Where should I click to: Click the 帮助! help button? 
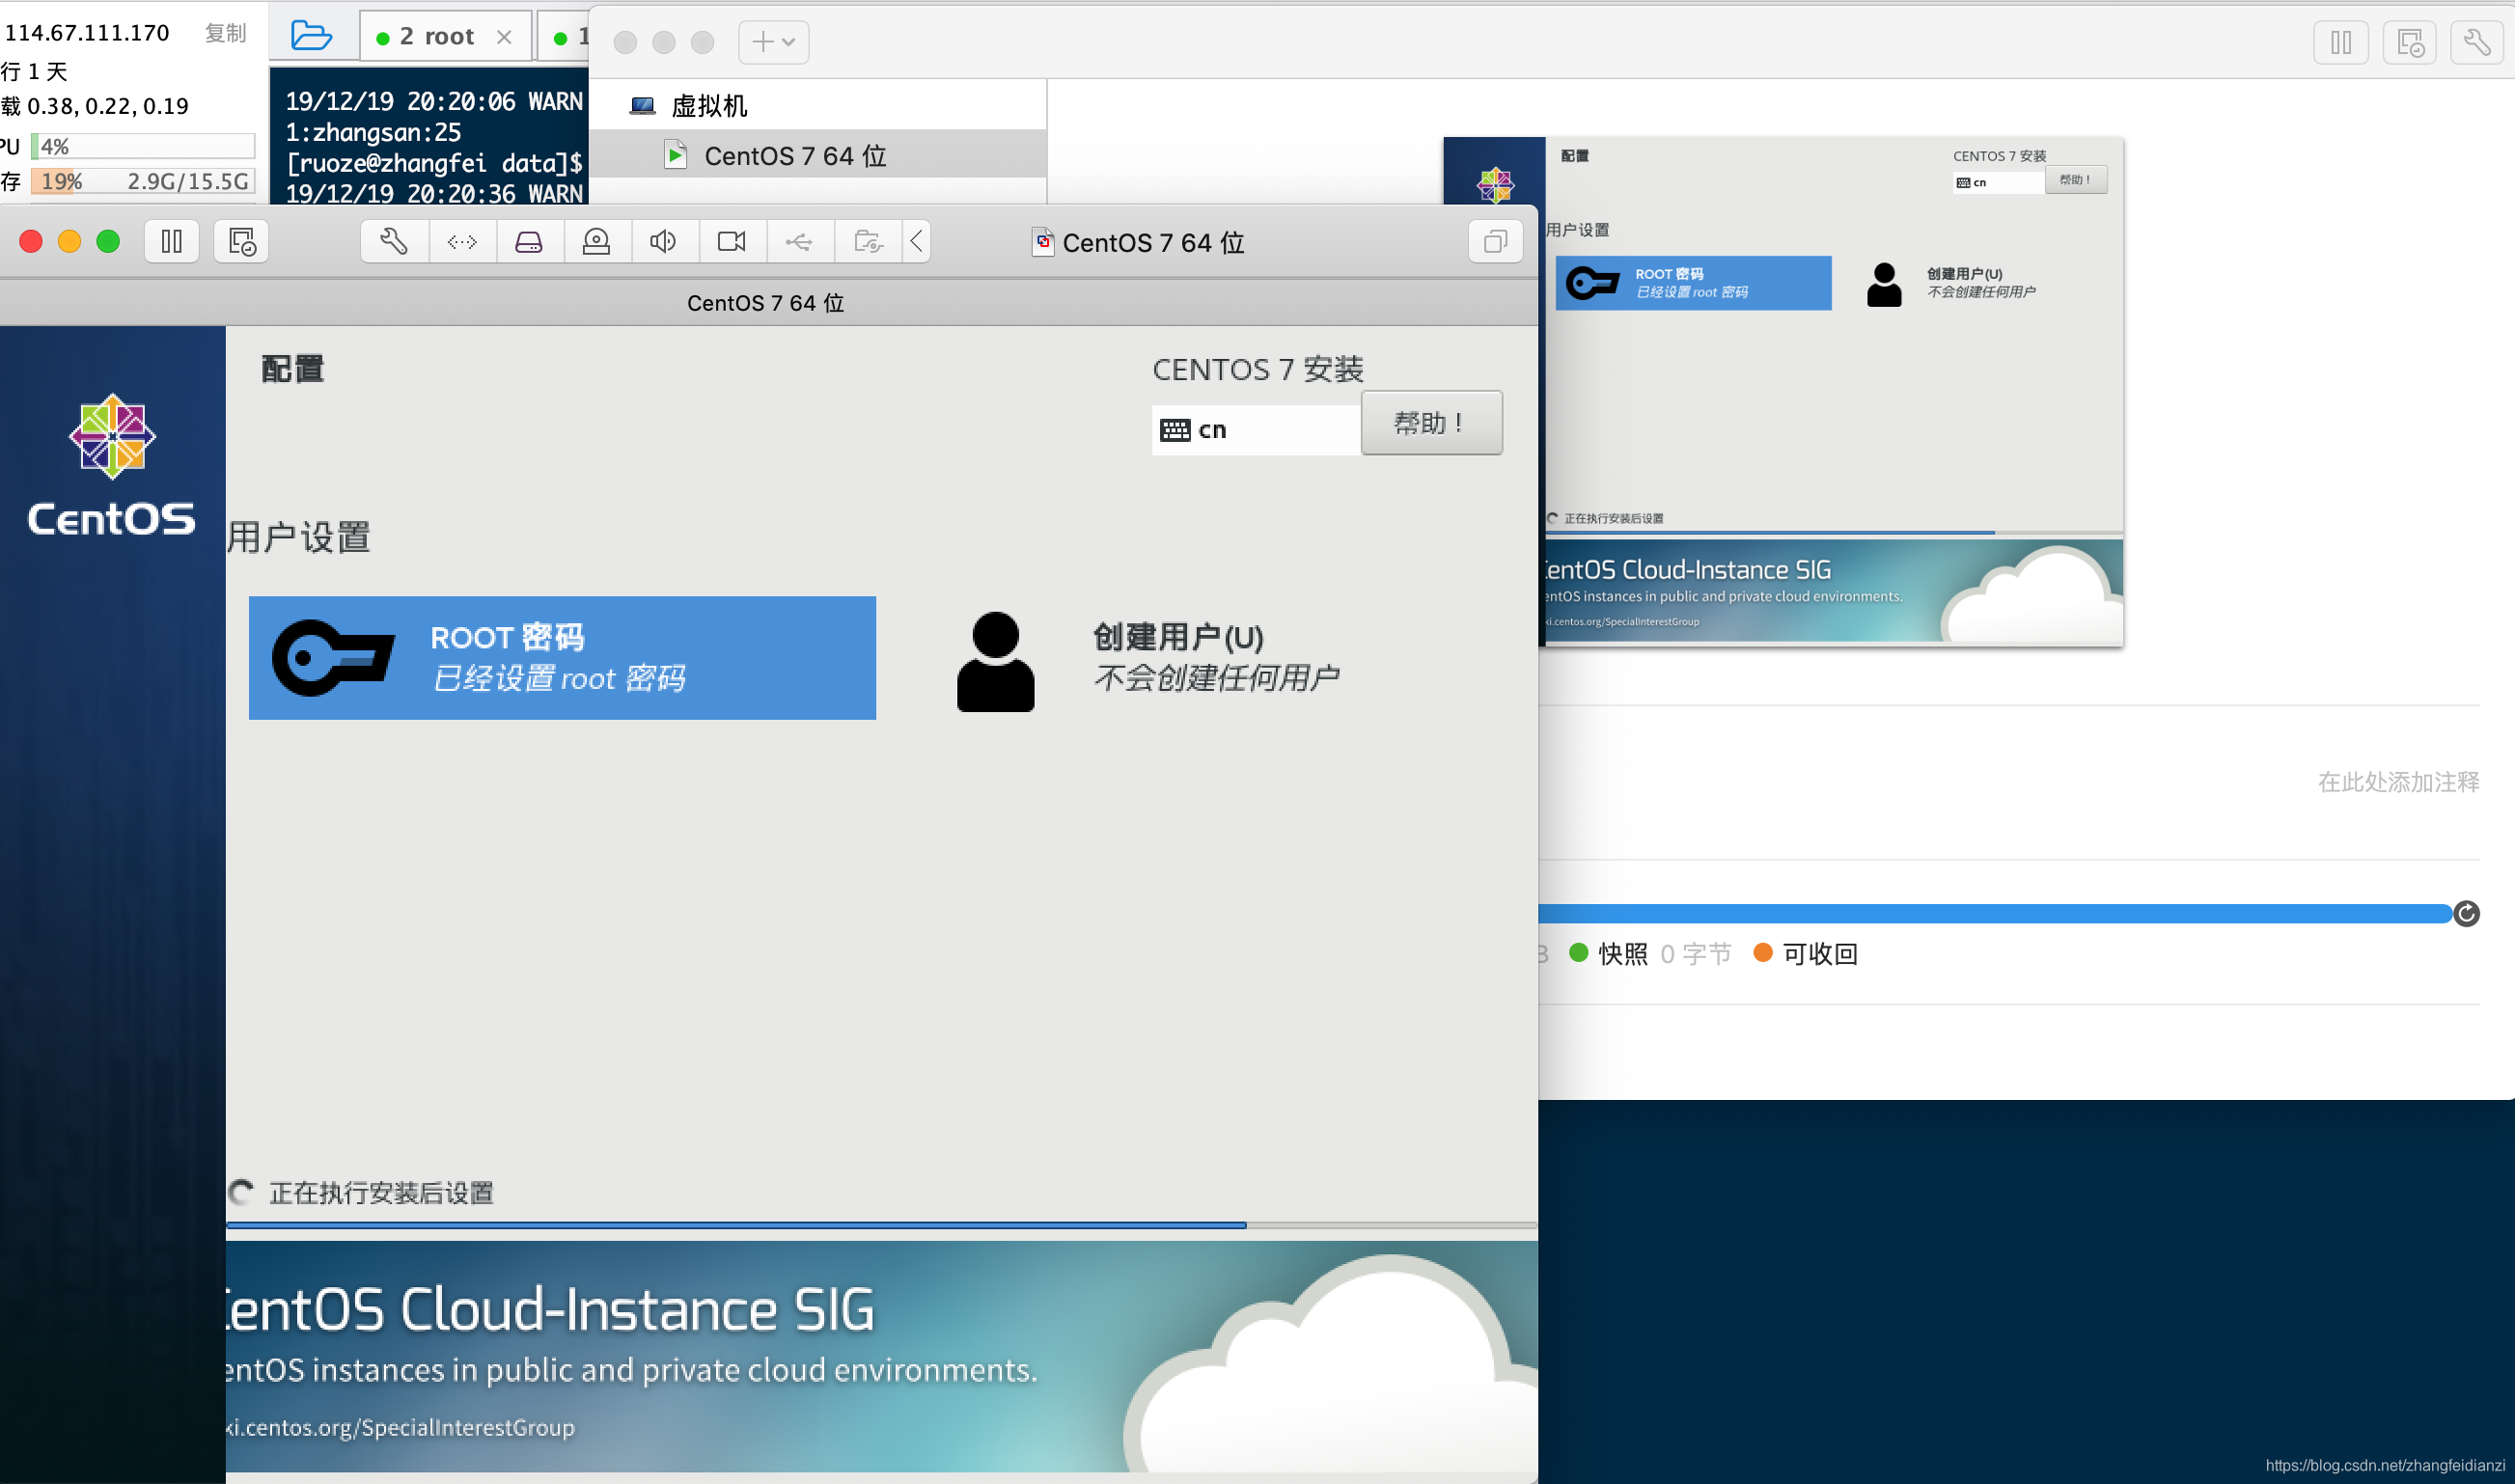tap(1430, 424)
